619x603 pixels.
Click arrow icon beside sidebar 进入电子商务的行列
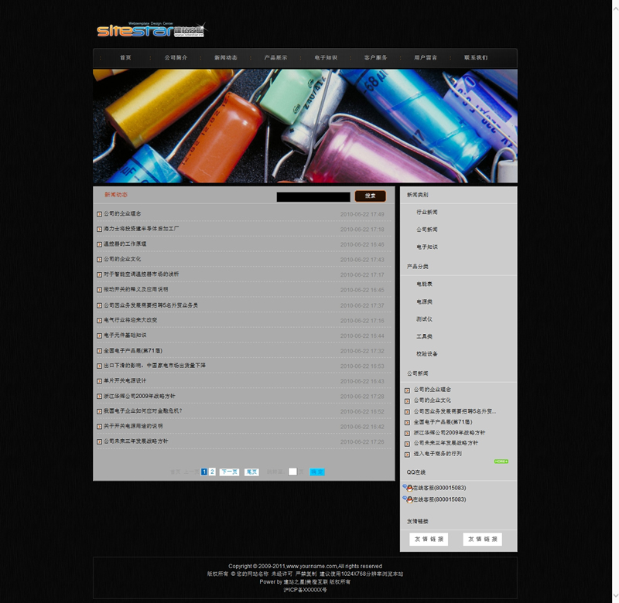tap(408, 454)
